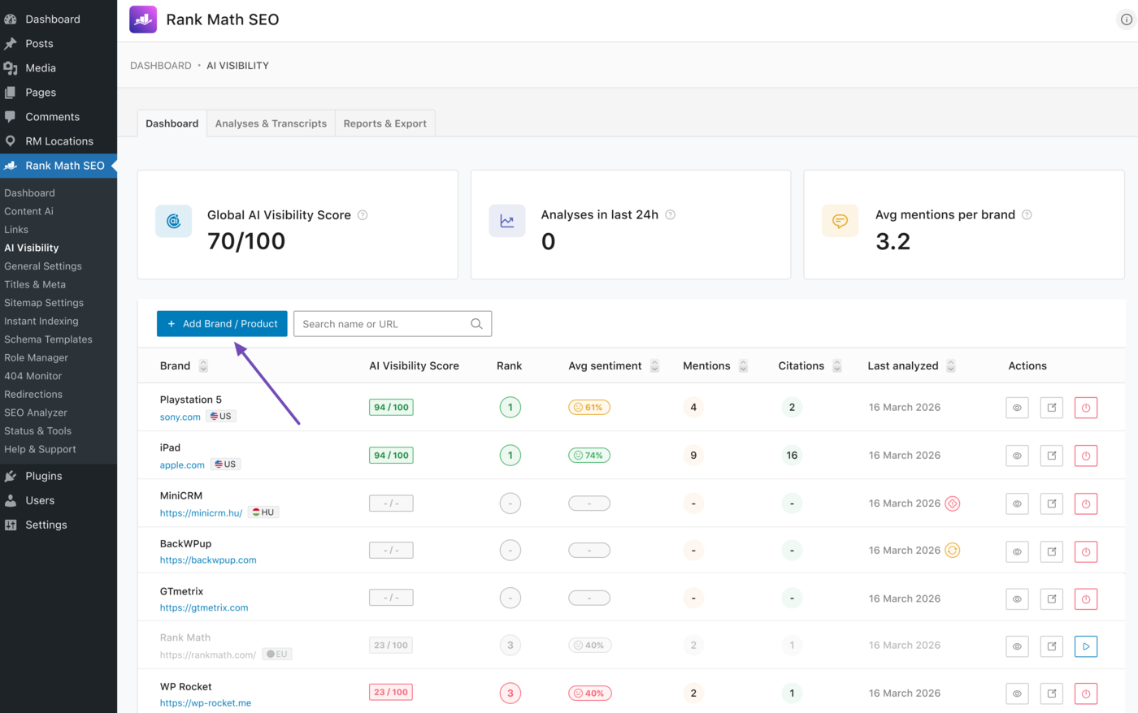1138x713 pixels.
Task: Sort table by Brand column arrows
Action: coord(203,366)
